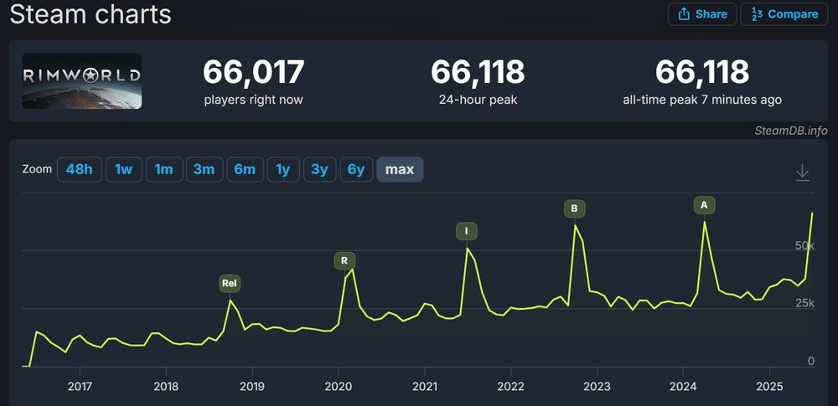Click the 2023 x-axis label
Screen dimensions: 838x406
point(597,387)
